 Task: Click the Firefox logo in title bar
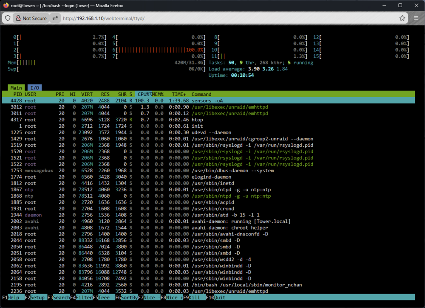(x=6, y=6)
